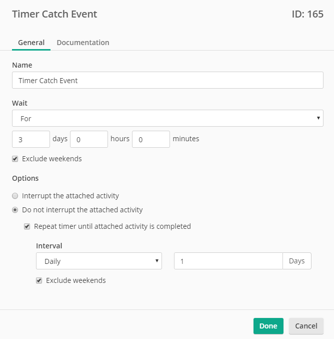
Task: Click the Interval dropdown arrow
Action: [157, 261]
